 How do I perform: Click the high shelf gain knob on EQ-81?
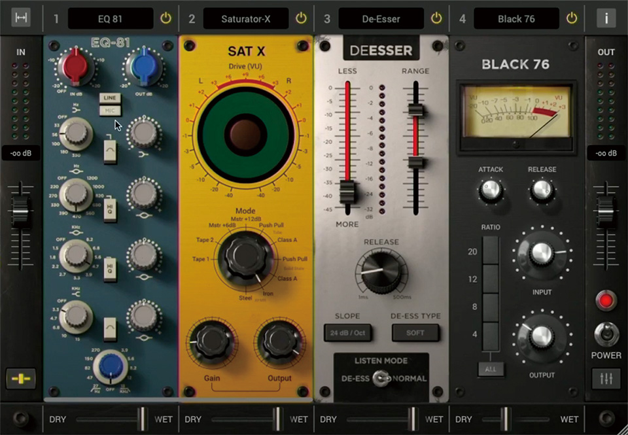143,317
